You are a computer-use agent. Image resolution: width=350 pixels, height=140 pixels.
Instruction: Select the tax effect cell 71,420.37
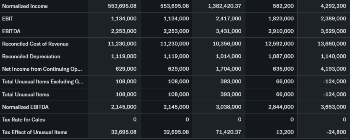pos(229,132)
